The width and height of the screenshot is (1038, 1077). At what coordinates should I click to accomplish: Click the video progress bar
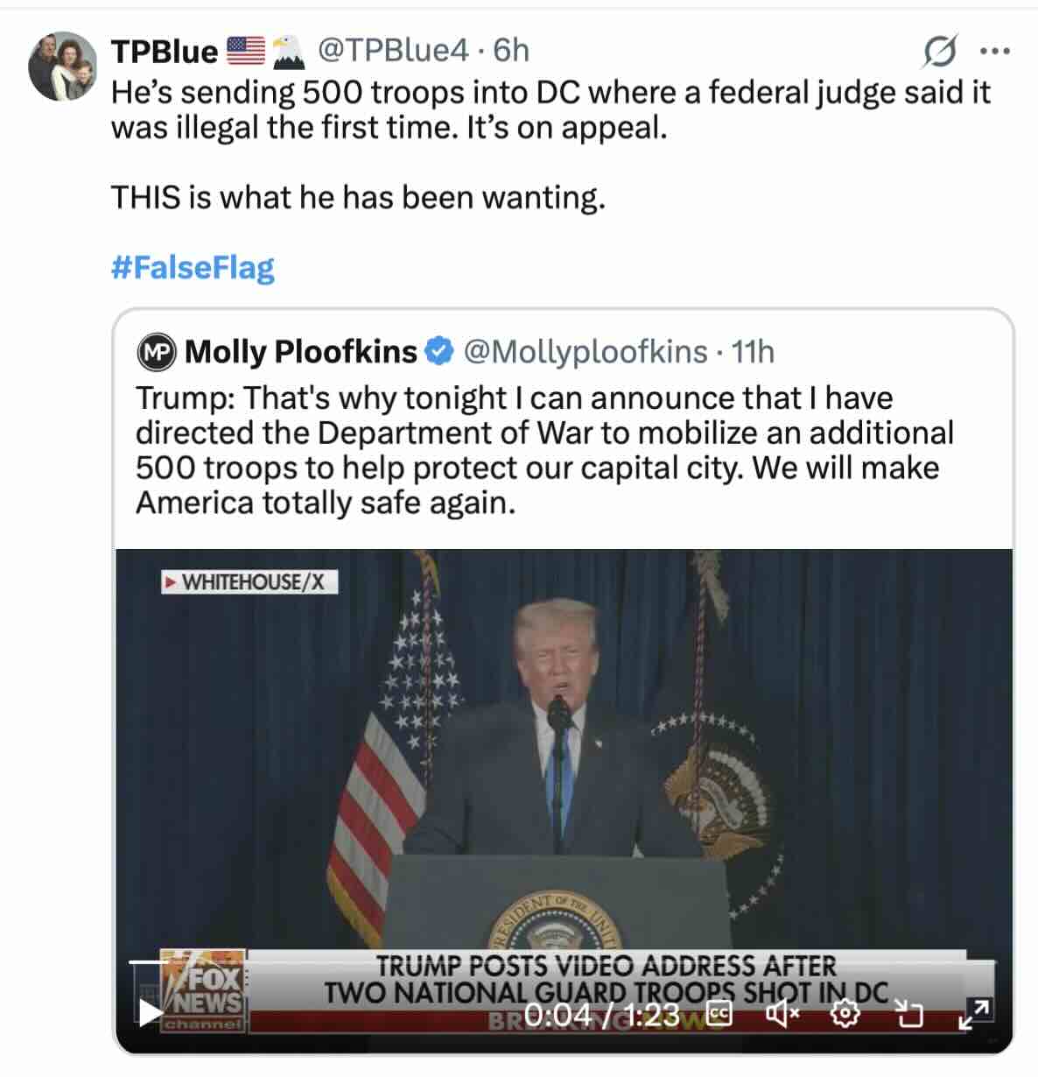pyautogui.click(x=560, y=961)
